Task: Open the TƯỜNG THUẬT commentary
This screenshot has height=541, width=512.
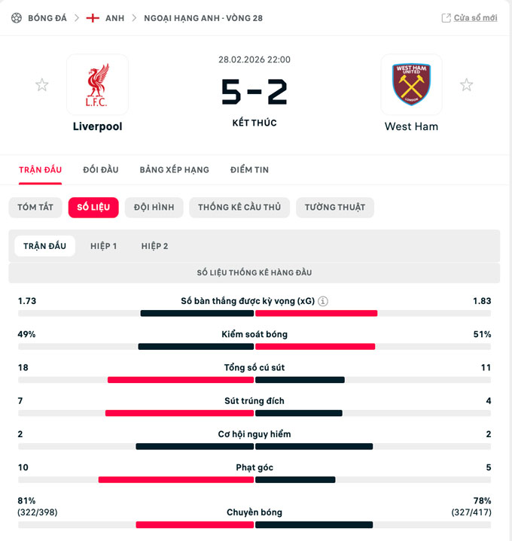Action: pos(335,208)
